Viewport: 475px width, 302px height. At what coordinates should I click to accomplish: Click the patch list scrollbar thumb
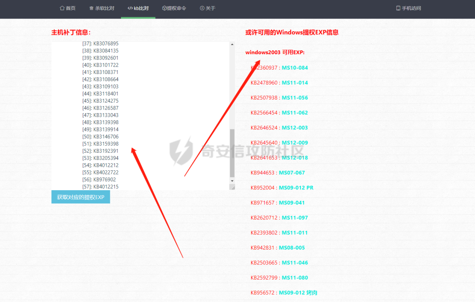coord(232,153)
